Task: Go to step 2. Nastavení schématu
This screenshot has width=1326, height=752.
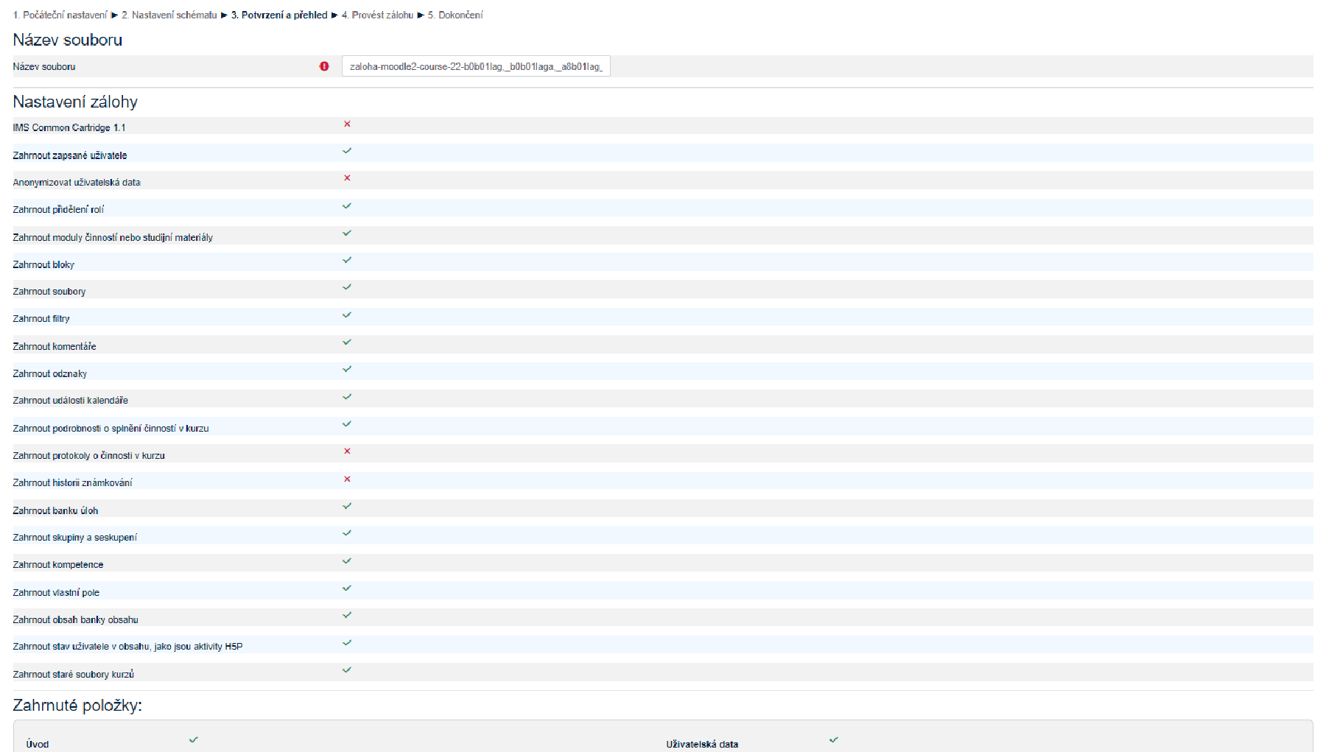Action: tap(169, 15)
